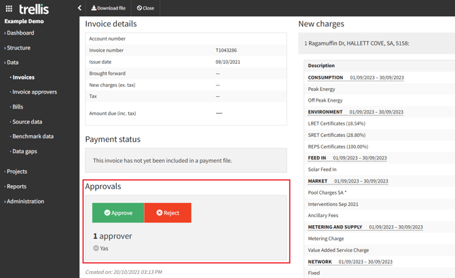The image size is (455, 278).
Task: Open Data gaps page
Action: pyautogui.click(x=24, y=151)
